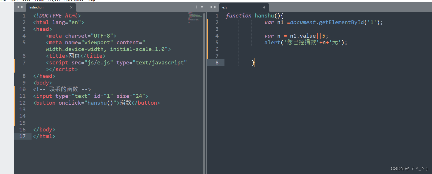Click the input type="text" id="1" line
432x174 pixels.
[x=91, y=96]
